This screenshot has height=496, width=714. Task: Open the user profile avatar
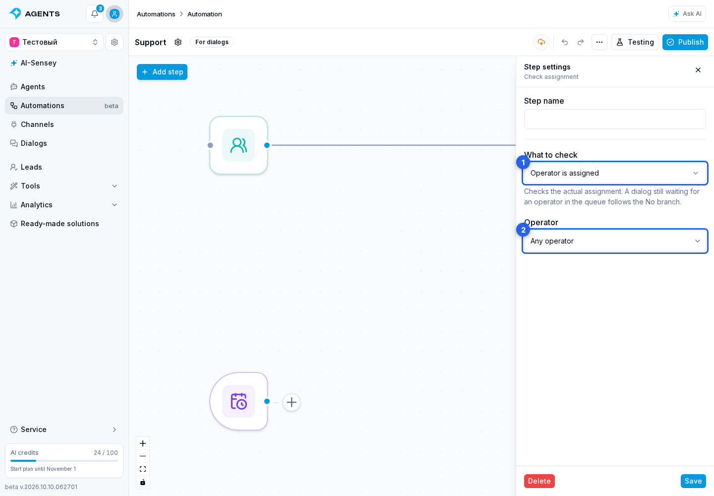point(115,14)
